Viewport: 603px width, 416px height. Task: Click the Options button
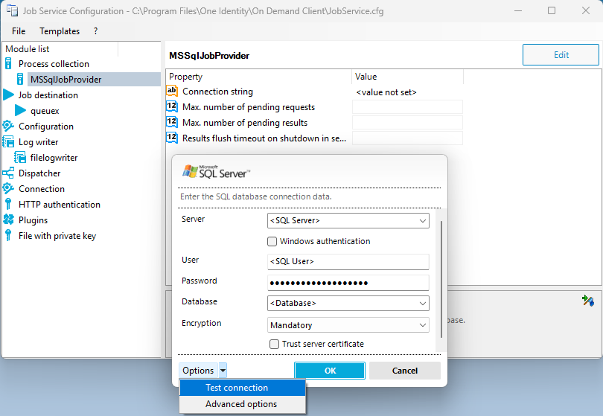click(x=199, y=371)
